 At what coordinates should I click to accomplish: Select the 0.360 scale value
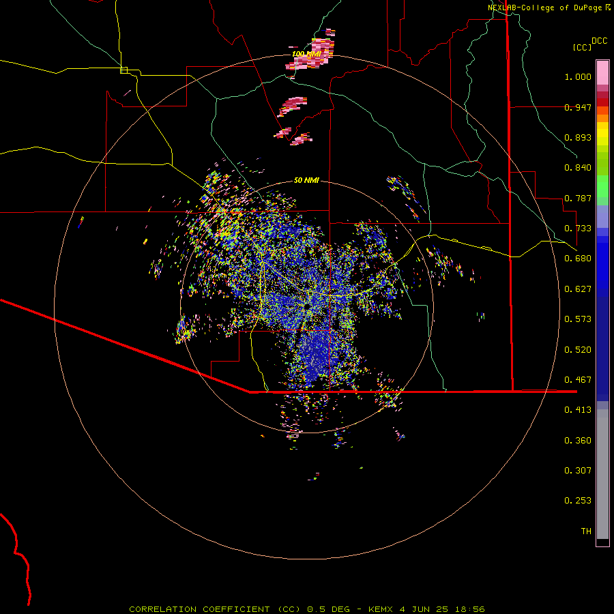tap(578, 441)
